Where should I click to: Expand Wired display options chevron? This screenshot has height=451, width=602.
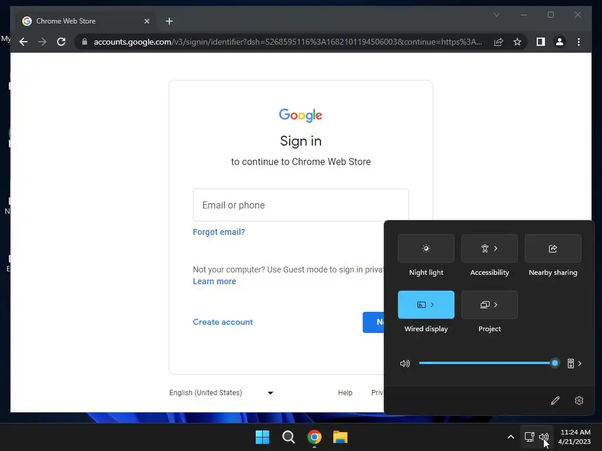coord(432,305)
